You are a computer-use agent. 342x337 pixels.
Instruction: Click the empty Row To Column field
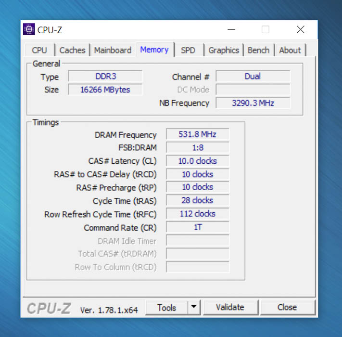tap(197, 267)
